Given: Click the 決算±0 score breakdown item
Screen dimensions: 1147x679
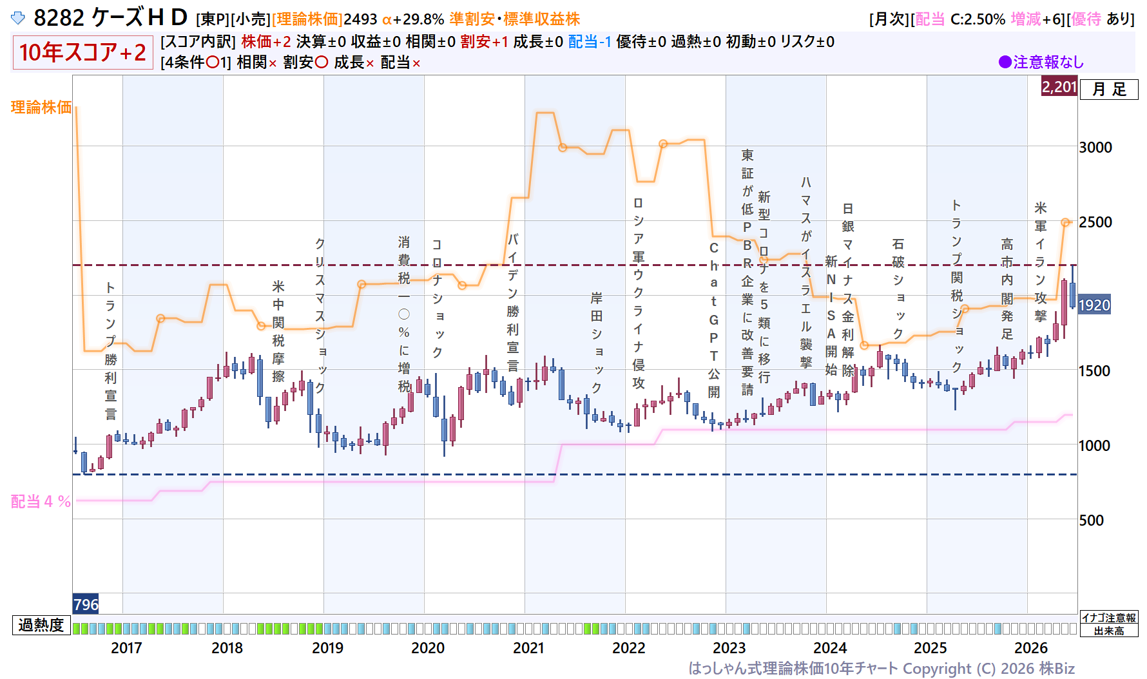Looking at the screenshot, I should 321,42.
